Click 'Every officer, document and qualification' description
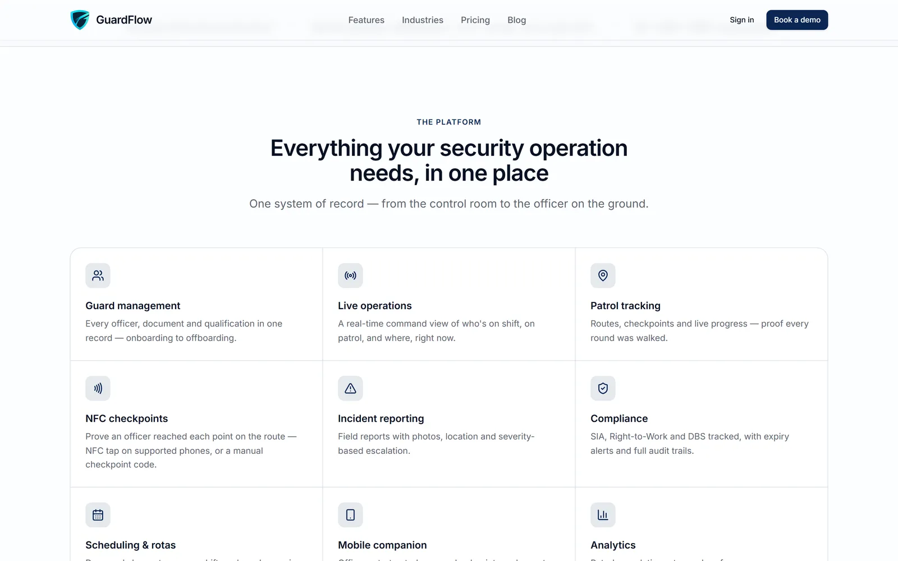Screen dimensions: 898x561 184,330
